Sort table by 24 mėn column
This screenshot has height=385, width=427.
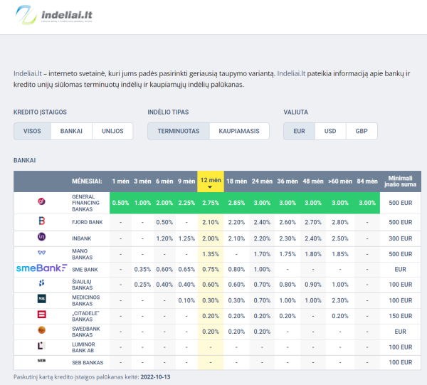[262, 181]
